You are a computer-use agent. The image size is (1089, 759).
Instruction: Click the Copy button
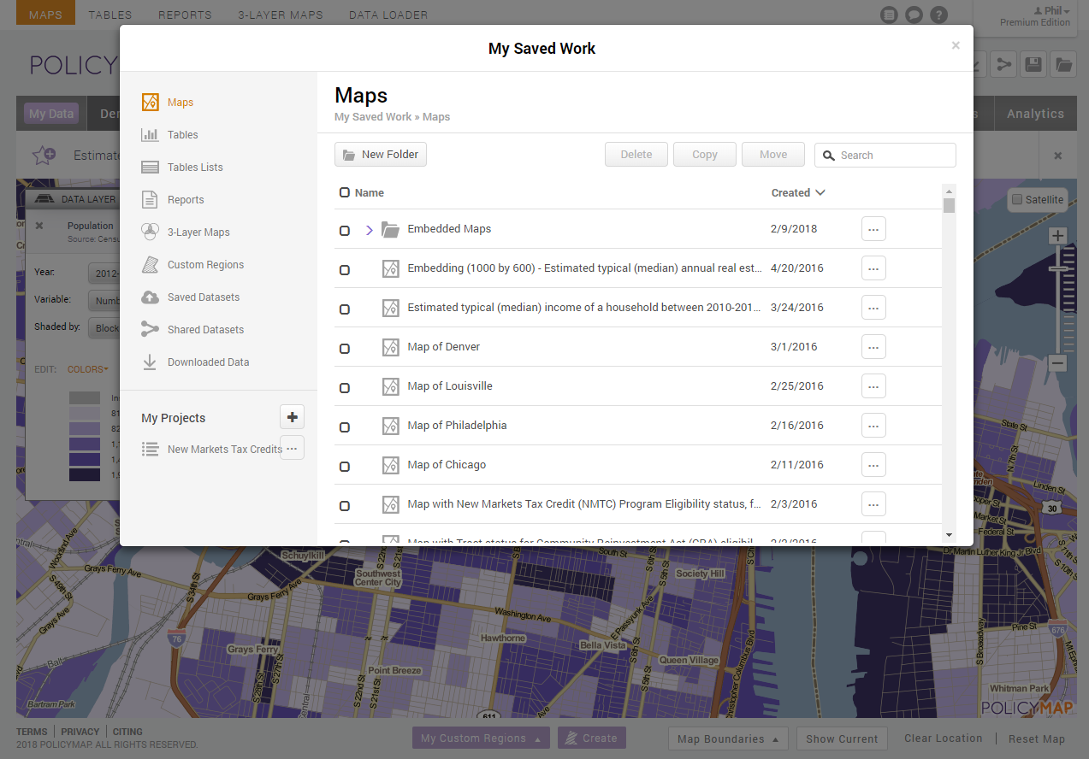705,155
